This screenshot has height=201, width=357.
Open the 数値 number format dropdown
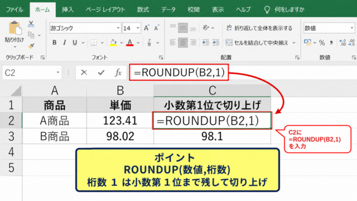tap(352, 28)
